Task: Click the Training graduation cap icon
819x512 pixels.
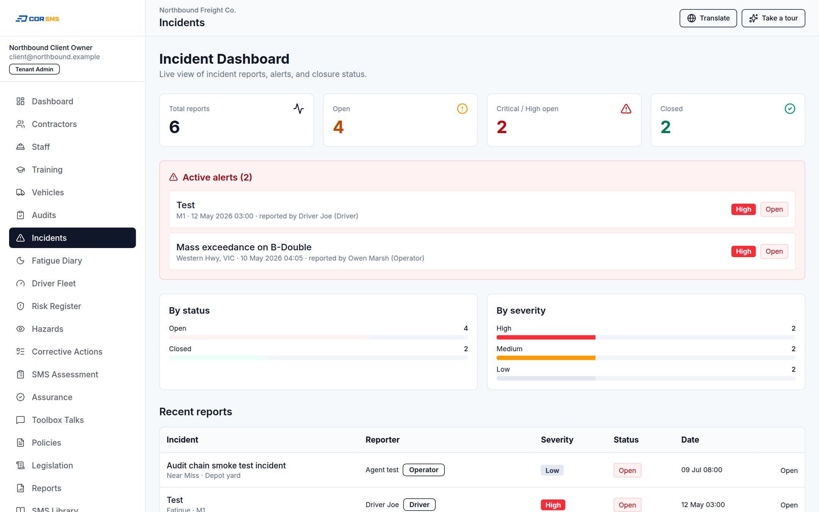Action: (20, 170)
